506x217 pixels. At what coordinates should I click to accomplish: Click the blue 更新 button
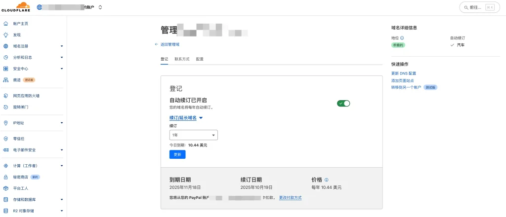coord(177,154)
